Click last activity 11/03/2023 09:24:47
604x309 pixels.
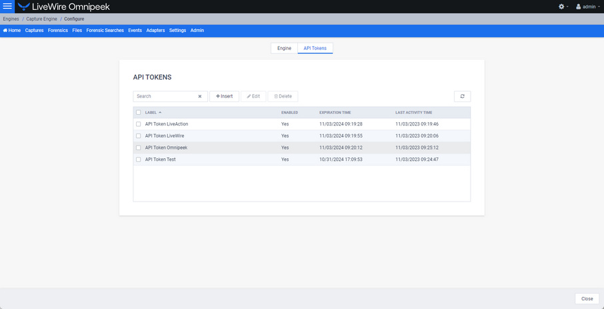point(417,160)
